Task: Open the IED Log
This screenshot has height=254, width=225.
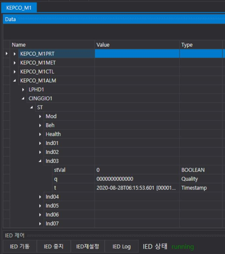Action: pos(121,247)
